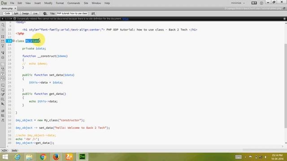Open the File menu
This screenshot has width=287, height=161.
pos(12,3)
